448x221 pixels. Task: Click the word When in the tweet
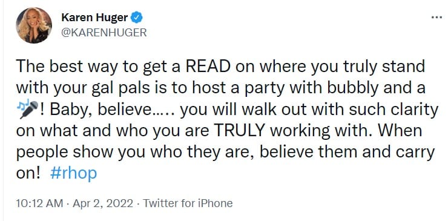[399, 131]
